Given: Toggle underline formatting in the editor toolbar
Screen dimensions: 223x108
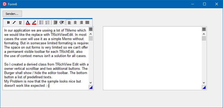Looking at the screenshot, I should [x=20, y=23].
